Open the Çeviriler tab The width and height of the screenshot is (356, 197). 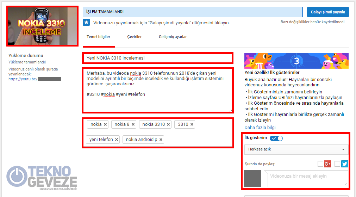[135, 37]
